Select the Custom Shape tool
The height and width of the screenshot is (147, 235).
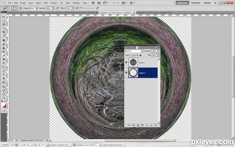[x=4, y=82]
